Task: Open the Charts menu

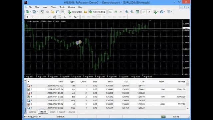Action: click(x=53, y=7)
